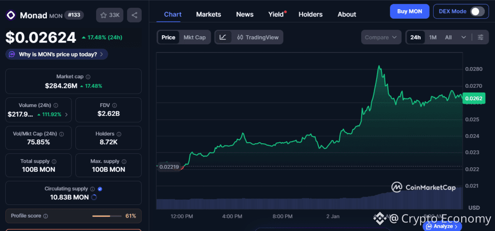Image resolution: width=495 pixels, height=231 pixels.
Task: Click the share icon button
Action: click(134, 15)
